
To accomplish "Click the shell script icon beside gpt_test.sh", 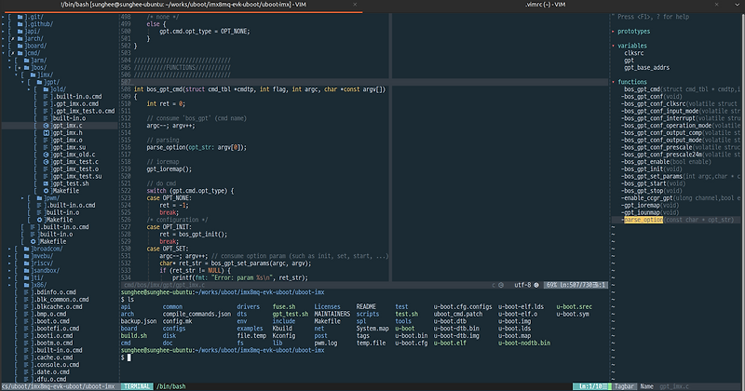I will [x=46, y=183].
